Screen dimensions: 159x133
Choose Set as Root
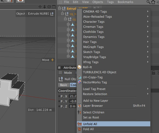114,117
